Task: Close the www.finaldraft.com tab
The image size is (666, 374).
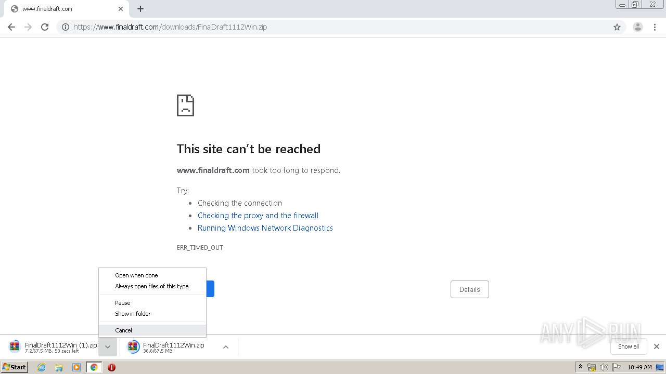Action: point(121,9)
